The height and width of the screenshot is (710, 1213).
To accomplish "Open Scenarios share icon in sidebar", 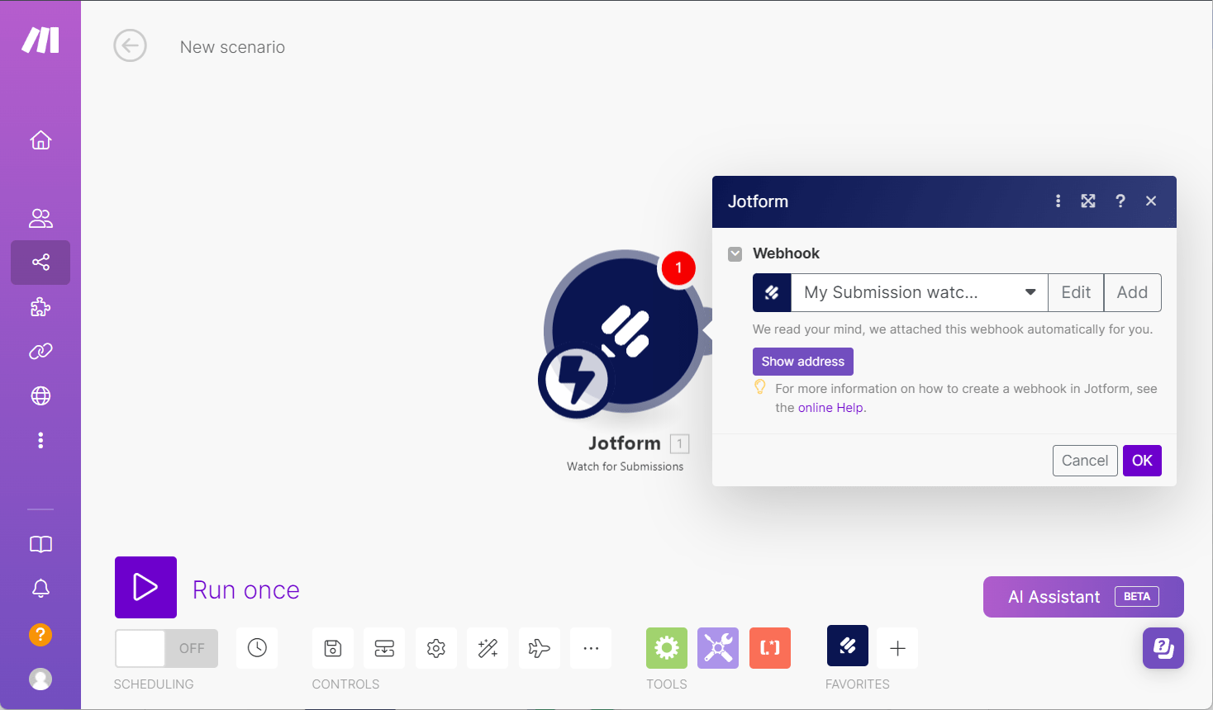I will click(40, 263).
